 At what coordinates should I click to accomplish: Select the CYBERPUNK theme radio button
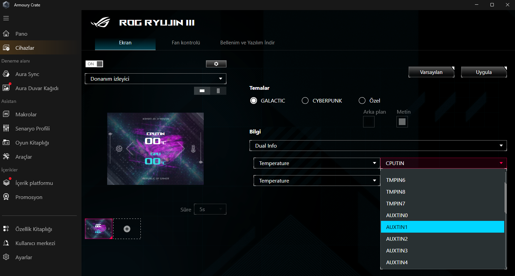tap(305, 101)
